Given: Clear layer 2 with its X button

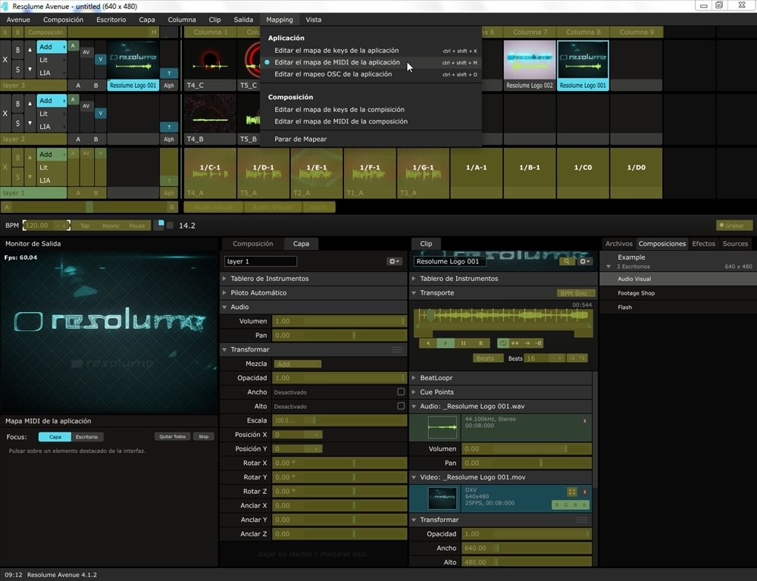Looking at the screenshot, I should point(5,114).
